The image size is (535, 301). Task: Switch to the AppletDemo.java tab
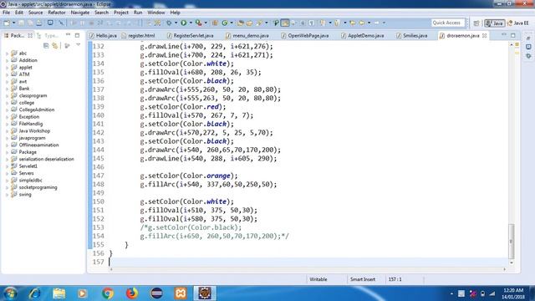click(362, 35)
